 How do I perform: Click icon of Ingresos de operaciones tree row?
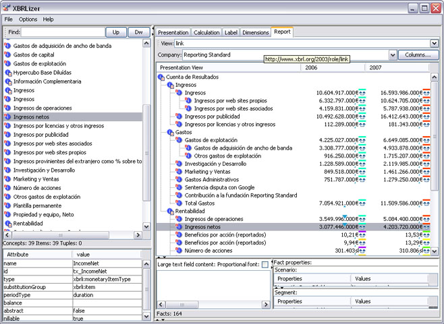point(179,219)
